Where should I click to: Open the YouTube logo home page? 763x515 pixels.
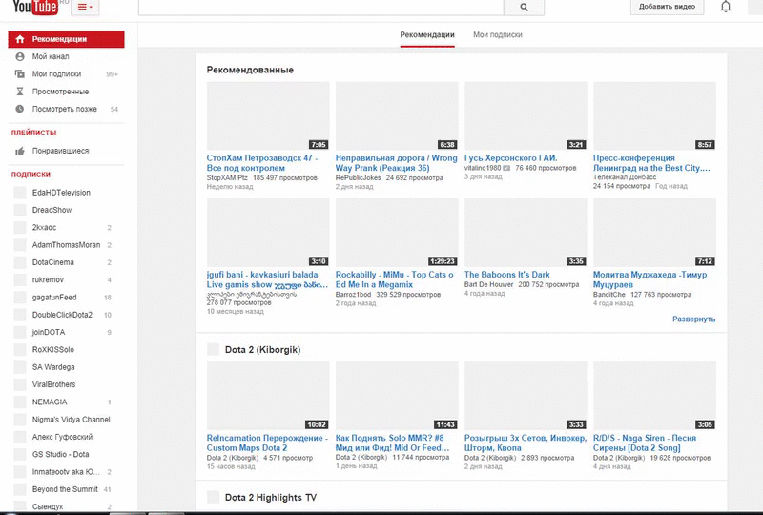[x=35, y=7]
